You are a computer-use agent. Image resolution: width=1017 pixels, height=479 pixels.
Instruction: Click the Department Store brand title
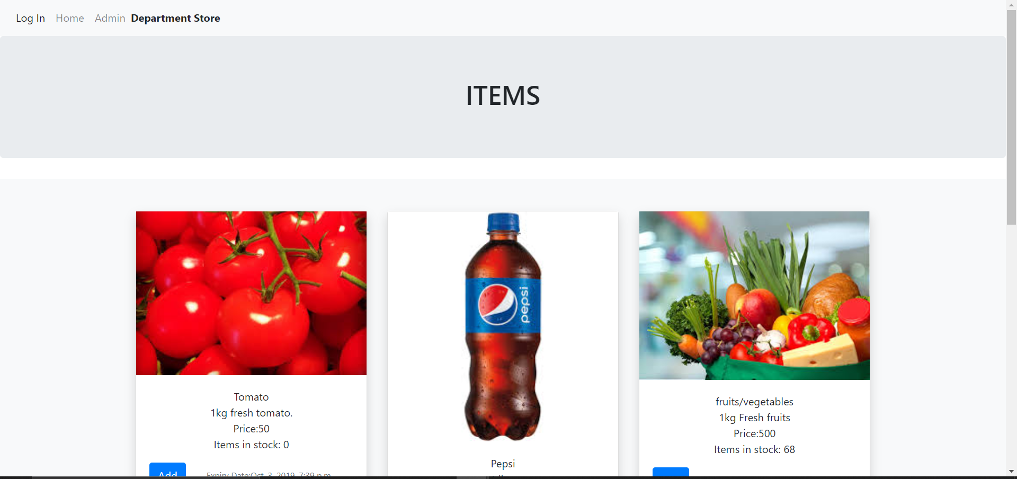pyautogui.click(x=175, y=18)
